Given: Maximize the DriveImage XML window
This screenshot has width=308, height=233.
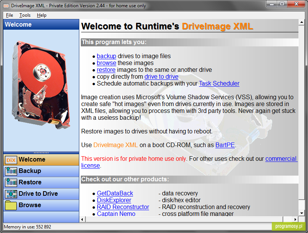Looking at the screenshot, I should tap(282, 4).
